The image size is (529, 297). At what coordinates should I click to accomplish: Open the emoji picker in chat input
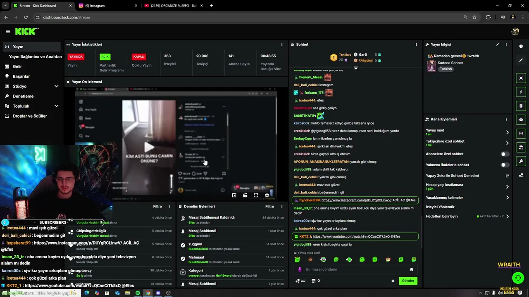coord(412,269)
